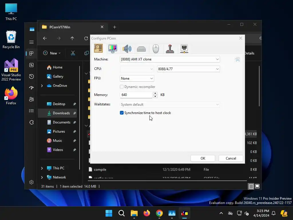Open the motherboard machine settings tab
Viewport: 293px width, 220px height.
click(x=98, y=48)
